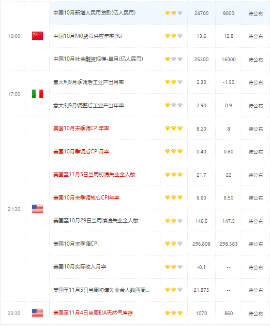Click importance rating for 美国10月未季调CPI index row

[x=174, y=244]
